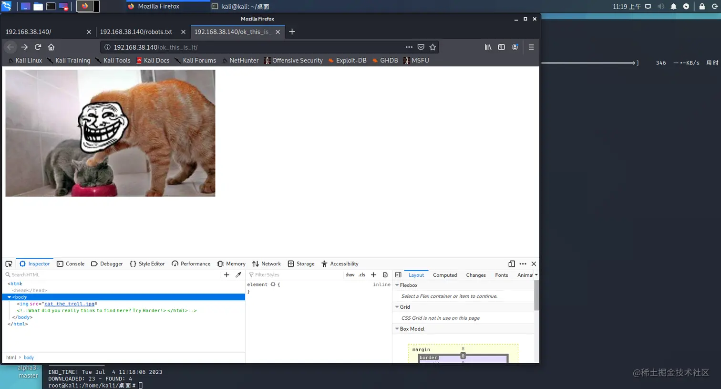Viewport: 721px width, 389px height.
Task: Bookmark this page with the star icon
Action: click(433, 47)
